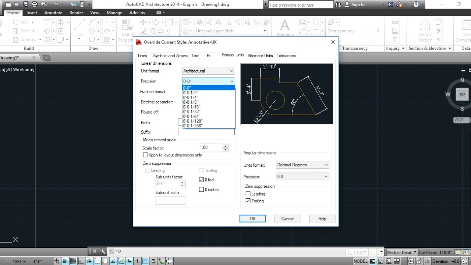
Task: Open the Unit format Architectural dropdown
Action: (208, 71)
